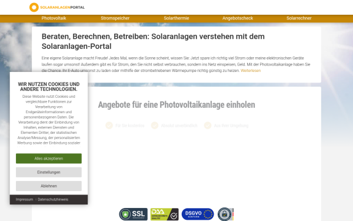Open the Solarthermie menu item
The image size is (353, 221).
coord(176,18)
